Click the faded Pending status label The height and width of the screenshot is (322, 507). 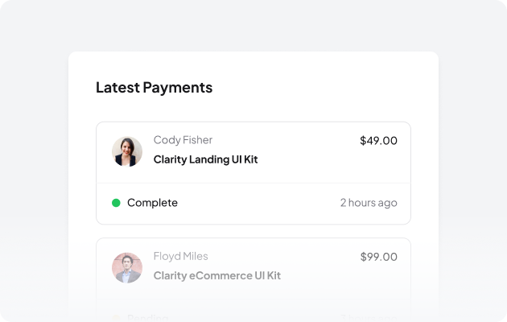tap(148, 318)
